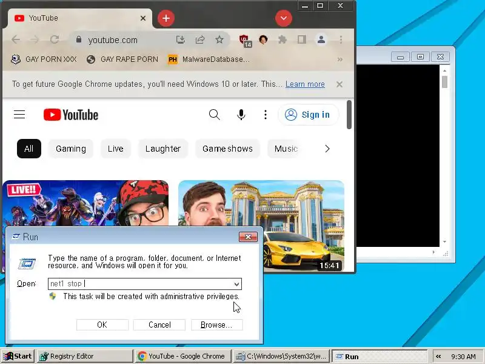Click the Learn more link
The width and height of the screenshot is (485, 364).
click(x=305, y=84)
